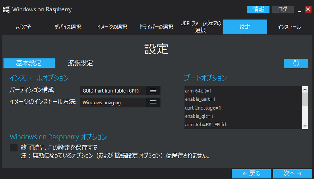Click the ブートオプション heading

(x=205, y=78)
